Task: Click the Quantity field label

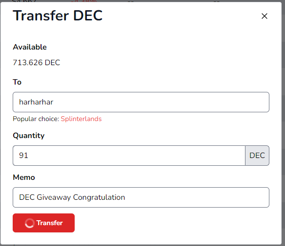Action: [x=29, y=136]
